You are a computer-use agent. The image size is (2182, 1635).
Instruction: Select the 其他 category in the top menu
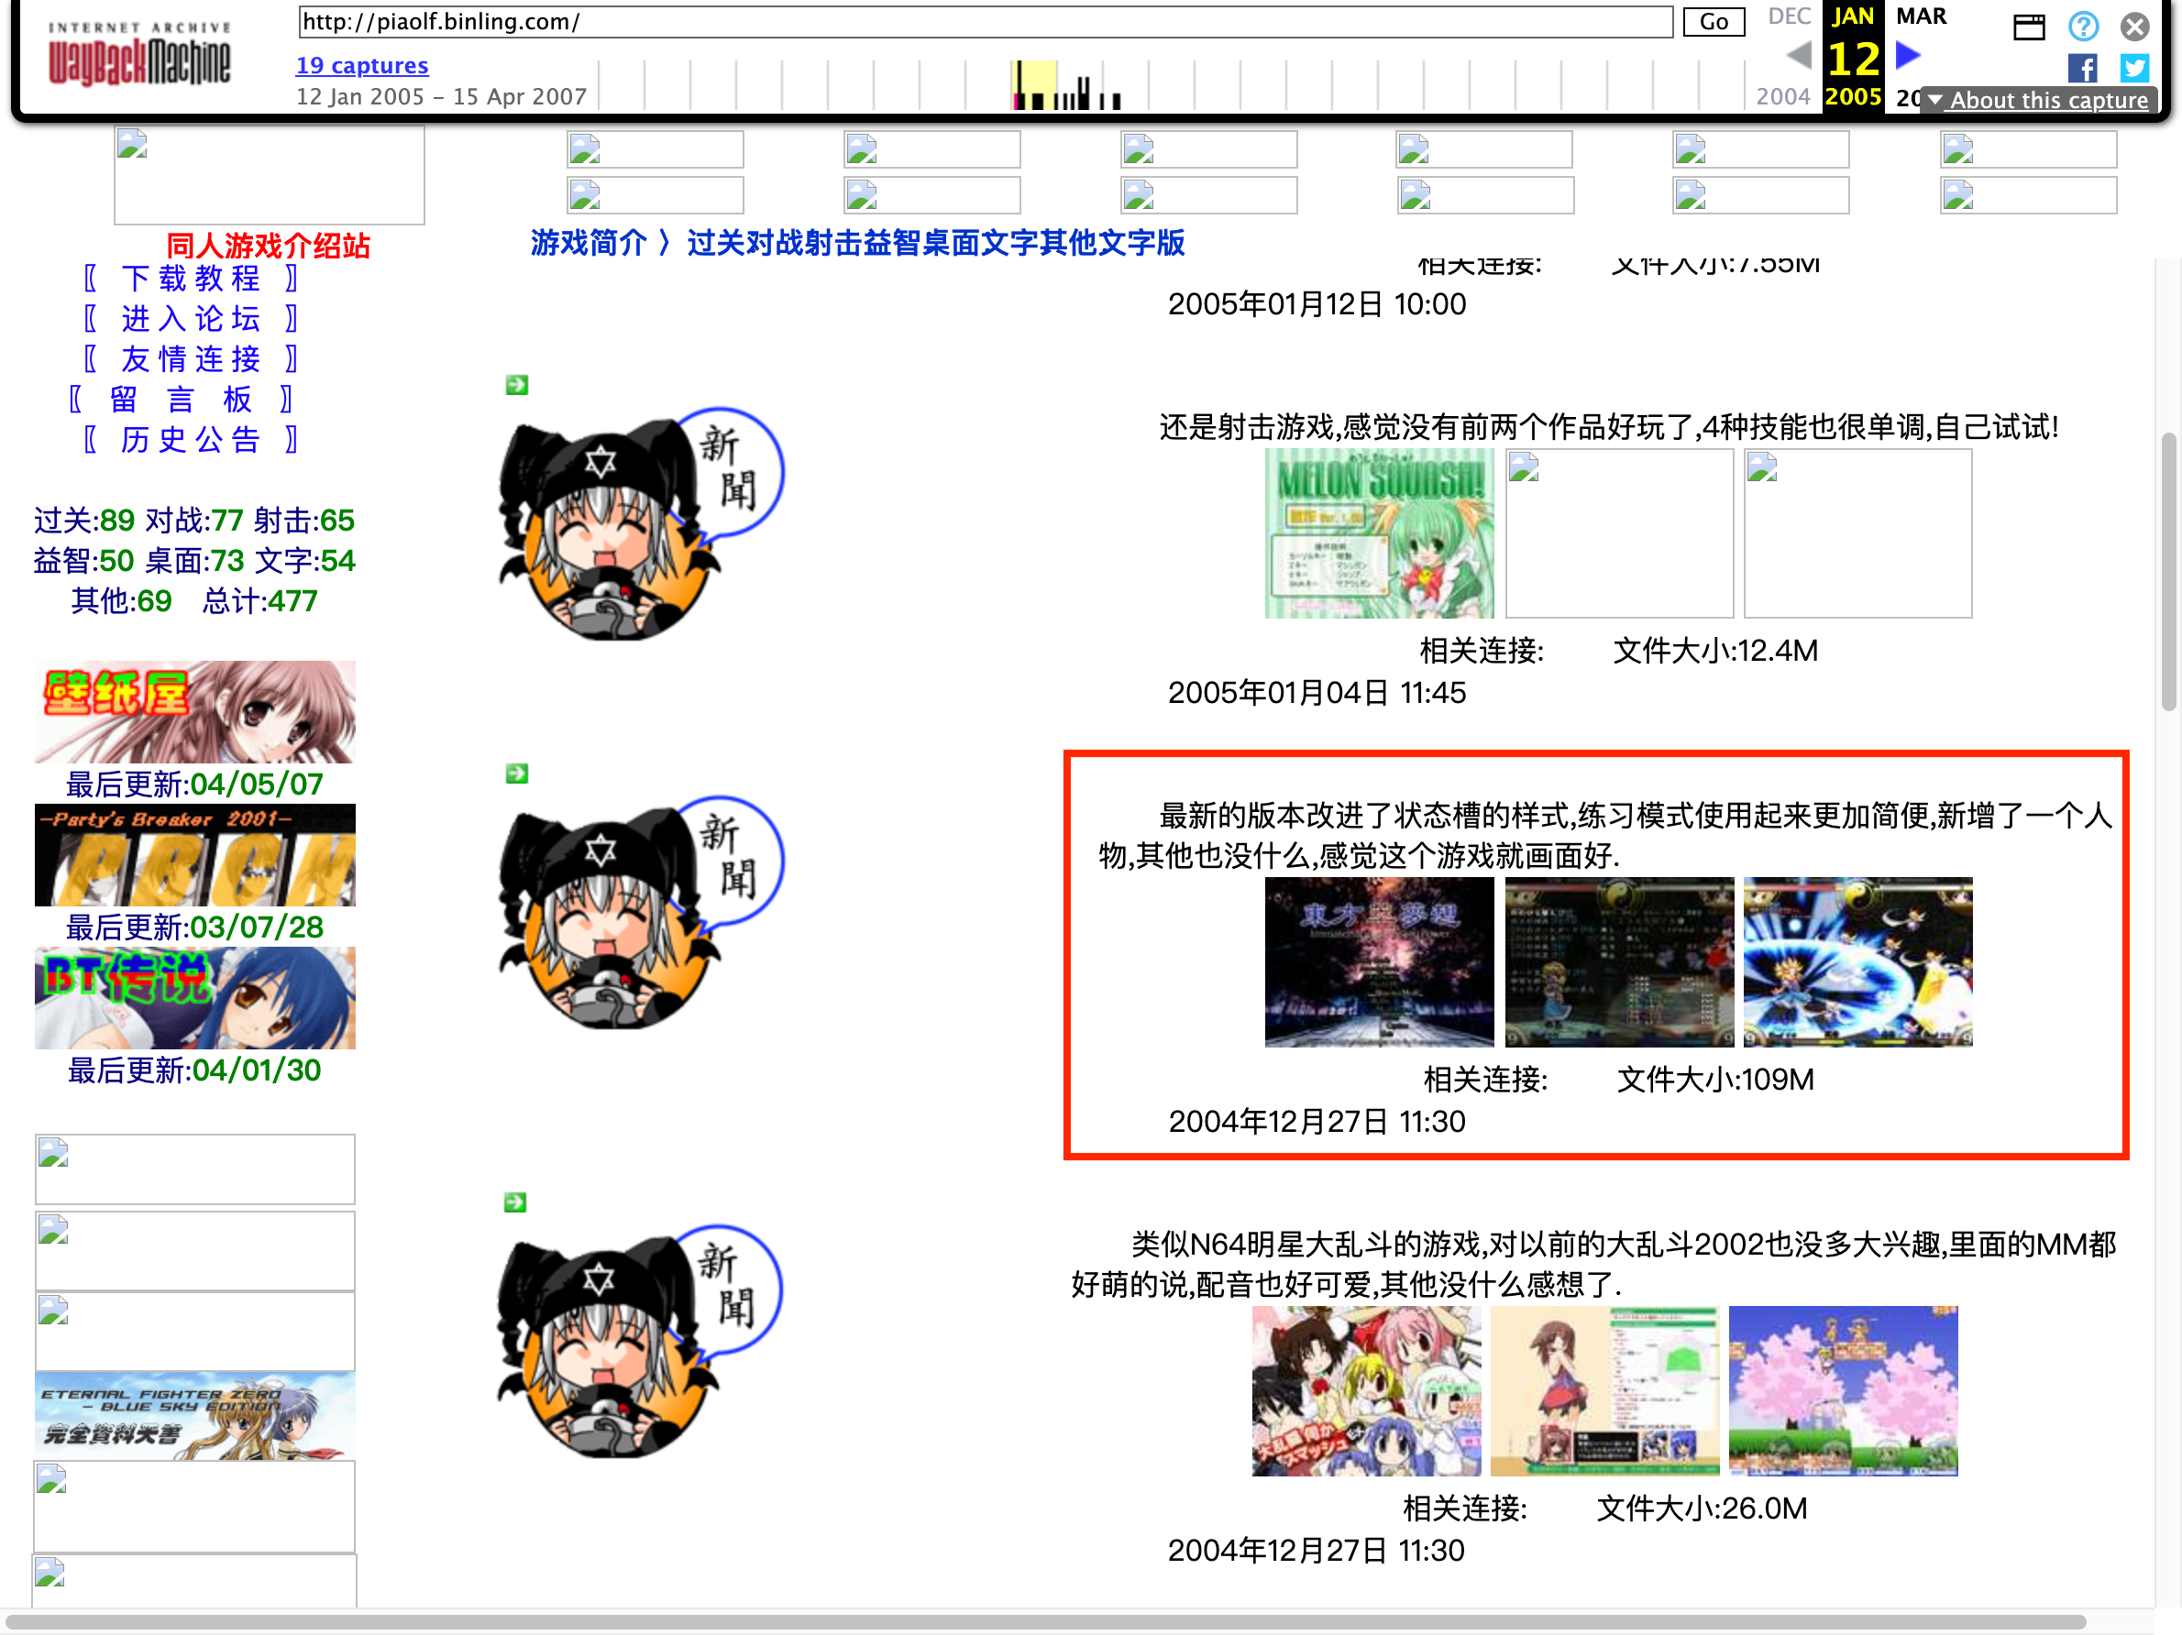click(x=1068, y=243)
